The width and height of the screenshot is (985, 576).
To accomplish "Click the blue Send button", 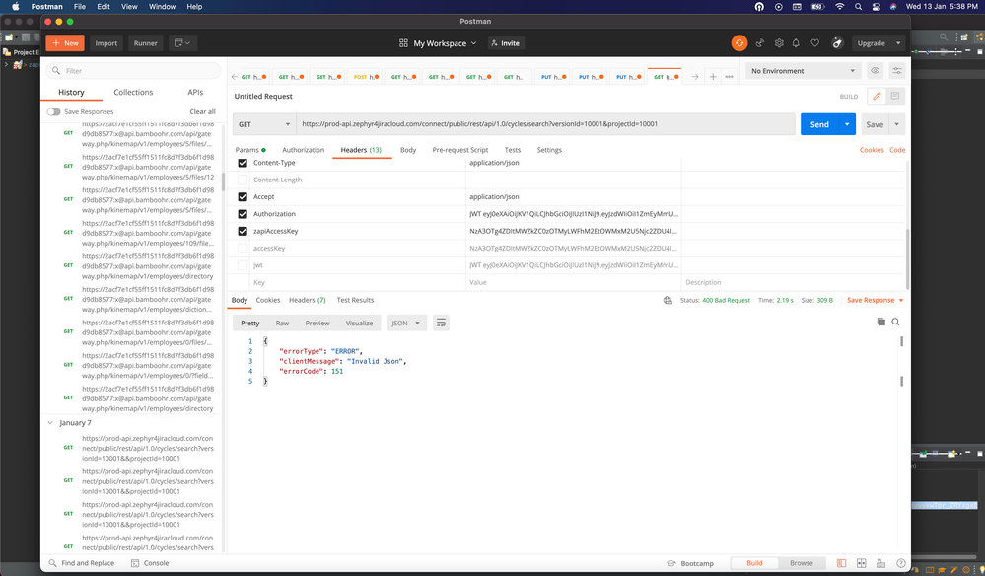I will [818, 124].
